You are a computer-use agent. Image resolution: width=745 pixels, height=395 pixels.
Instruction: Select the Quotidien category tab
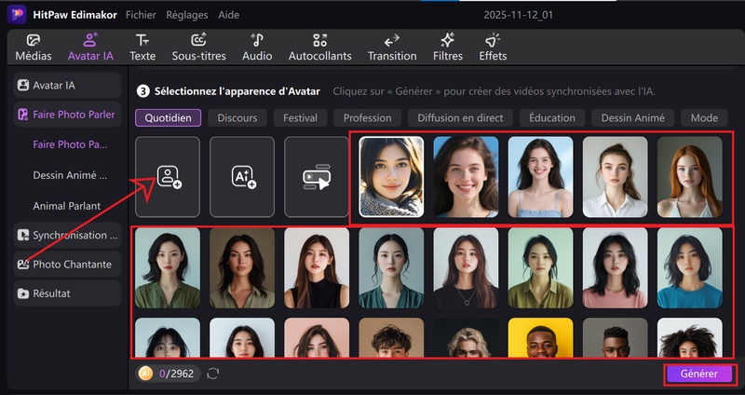tap(169, 118)
